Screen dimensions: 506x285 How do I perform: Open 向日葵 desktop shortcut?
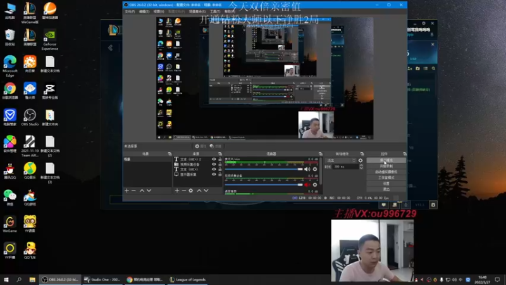[x=30, y=64]
